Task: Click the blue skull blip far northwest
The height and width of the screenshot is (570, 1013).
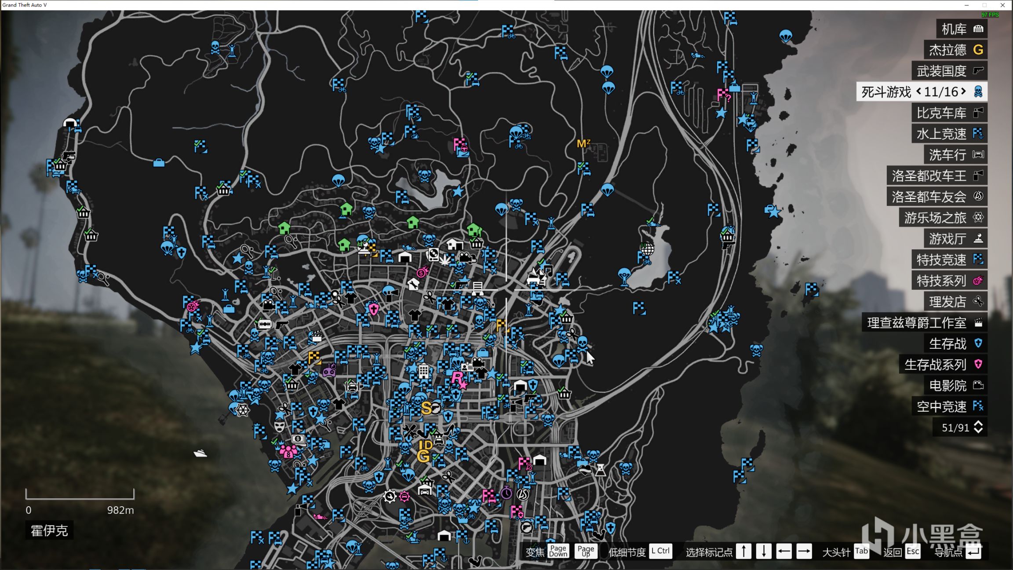Action: [x=215, y=47]
